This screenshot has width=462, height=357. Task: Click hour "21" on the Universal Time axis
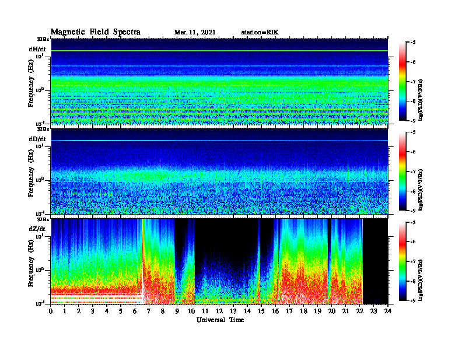click(345, 311)
